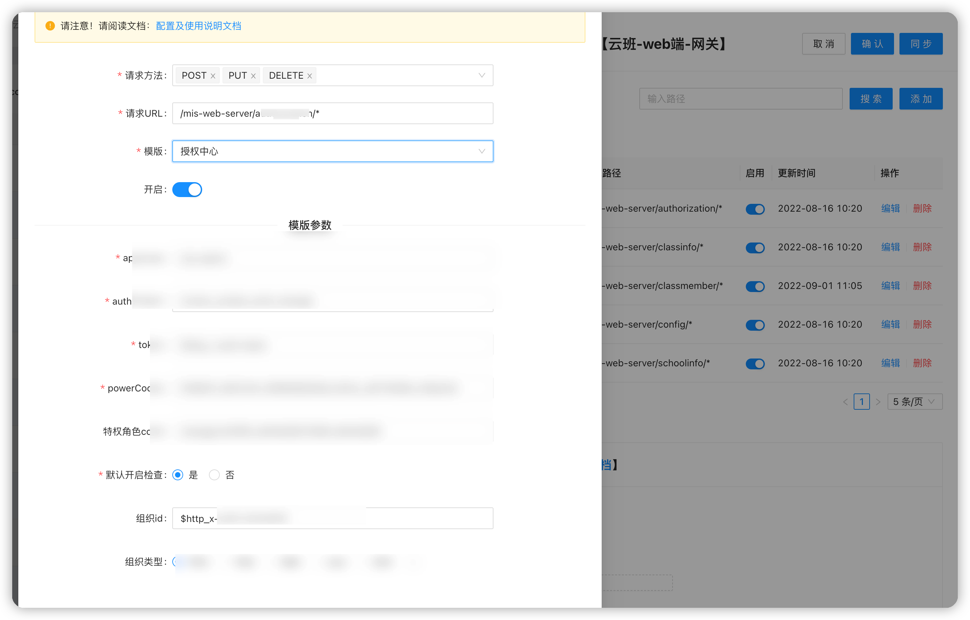Click the orange warning notice icon
This screenshot has height=620, width=970.
tap(50, 26)
